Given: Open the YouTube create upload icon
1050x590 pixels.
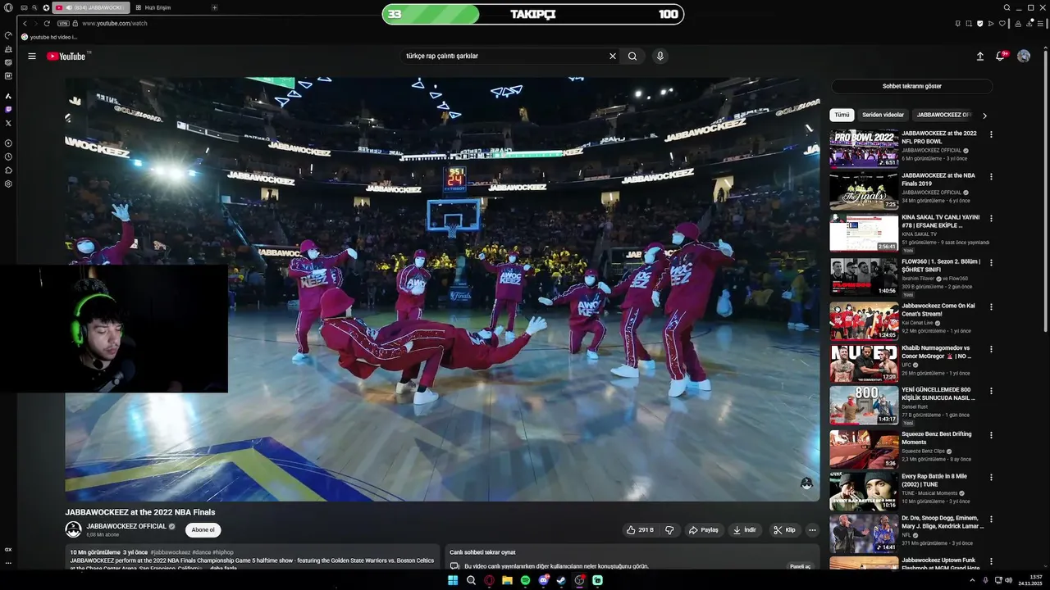Looking at the screenshot, I should (979, 57).
